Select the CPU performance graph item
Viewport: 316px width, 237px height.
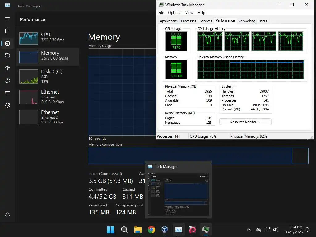pos(48,38)
